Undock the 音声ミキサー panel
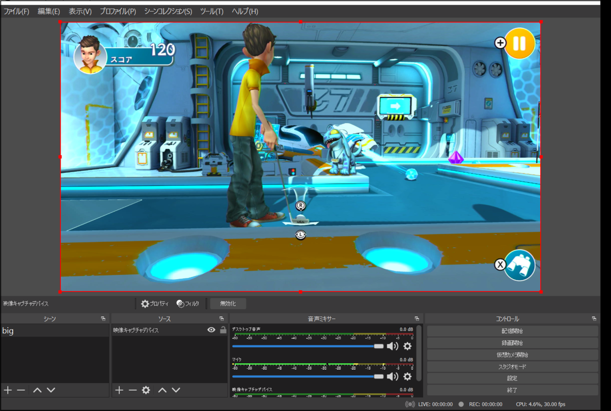Viewport: 611px width, 411px height. (416, 319)
